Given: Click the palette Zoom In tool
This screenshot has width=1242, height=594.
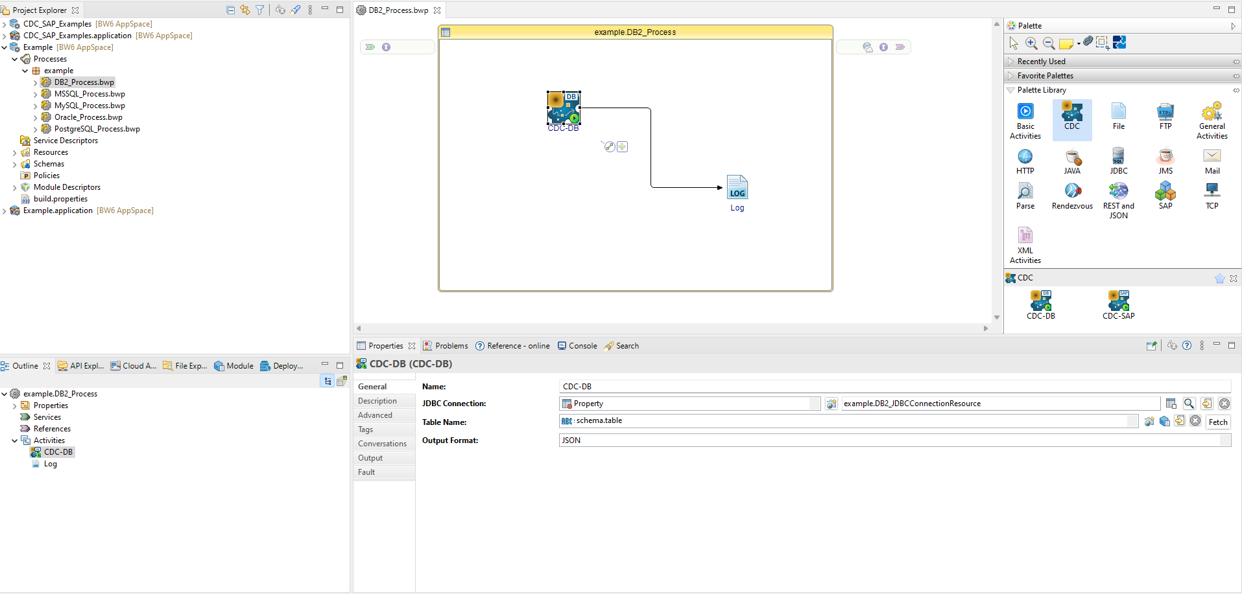Looking at the screenshot, I should click(1031, 43).
